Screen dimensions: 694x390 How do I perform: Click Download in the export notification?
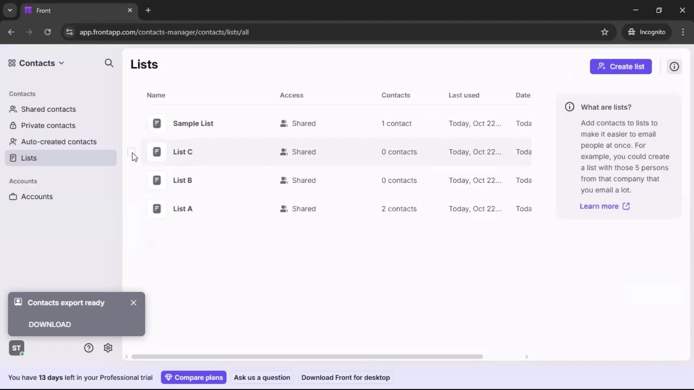50,324
